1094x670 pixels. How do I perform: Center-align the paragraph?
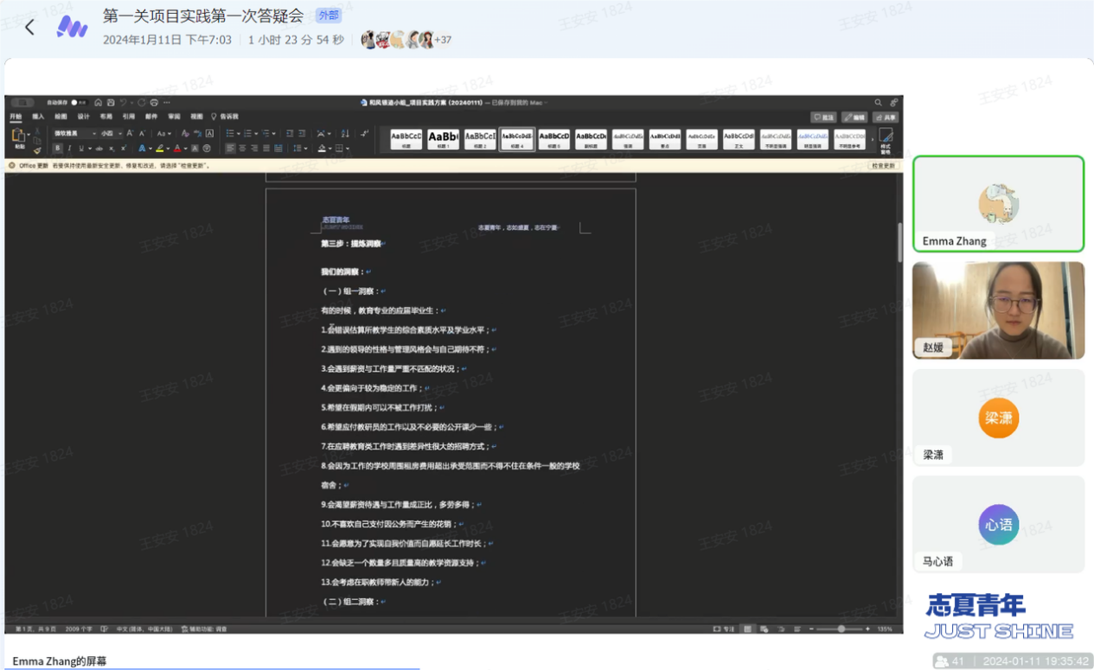tap(242, 149)
